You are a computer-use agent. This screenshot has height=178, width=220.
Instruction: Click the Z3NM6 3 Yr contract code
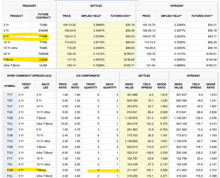(x=44, y=30)
